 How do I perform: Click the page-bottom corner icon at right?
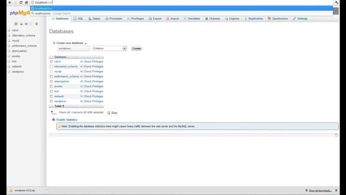(x=336, y=135)
